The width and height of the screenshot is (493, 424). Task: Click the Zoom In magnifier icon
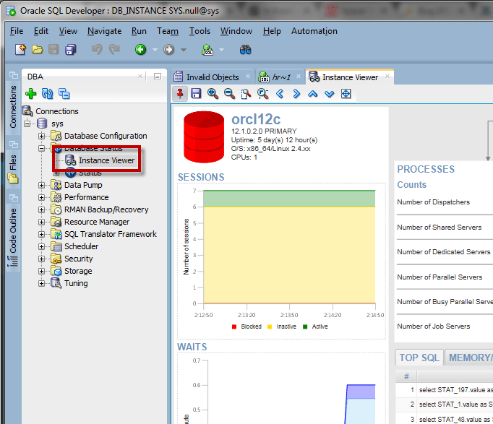click(x=213, y=94)
